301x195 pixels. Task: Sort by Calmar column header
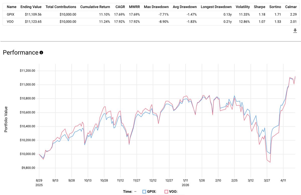[291, 7]
